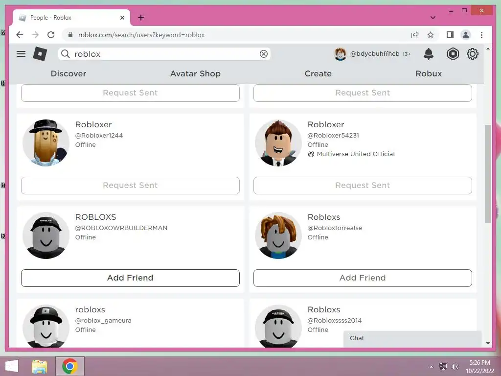Viewport: 501px width, 376px height.
Task: Open the settings gear icon
Action: click(x=472, y=54)
